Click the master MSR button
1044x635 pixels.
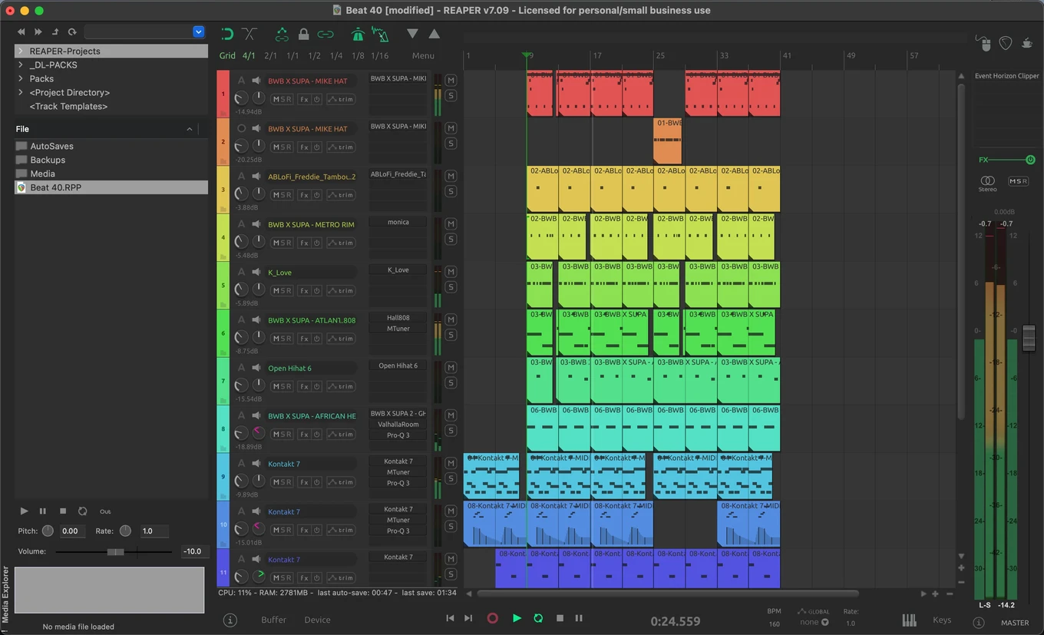pos(1018,181)
